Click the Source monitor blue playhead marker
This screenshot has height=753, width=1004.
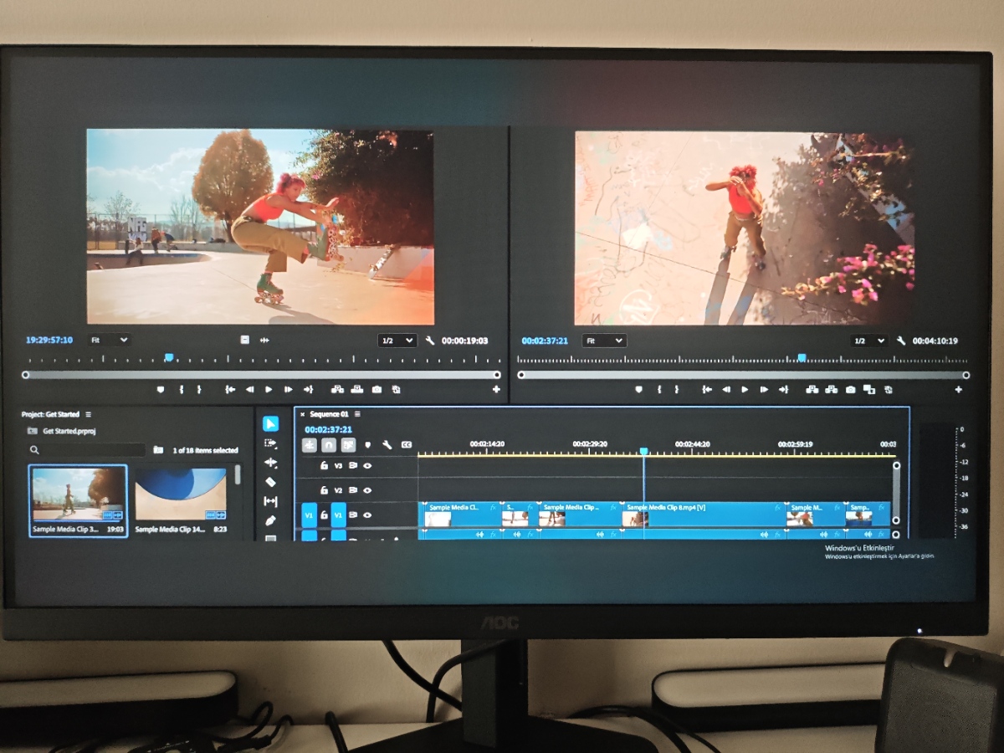pyautogui.click(x=169, y=357)
